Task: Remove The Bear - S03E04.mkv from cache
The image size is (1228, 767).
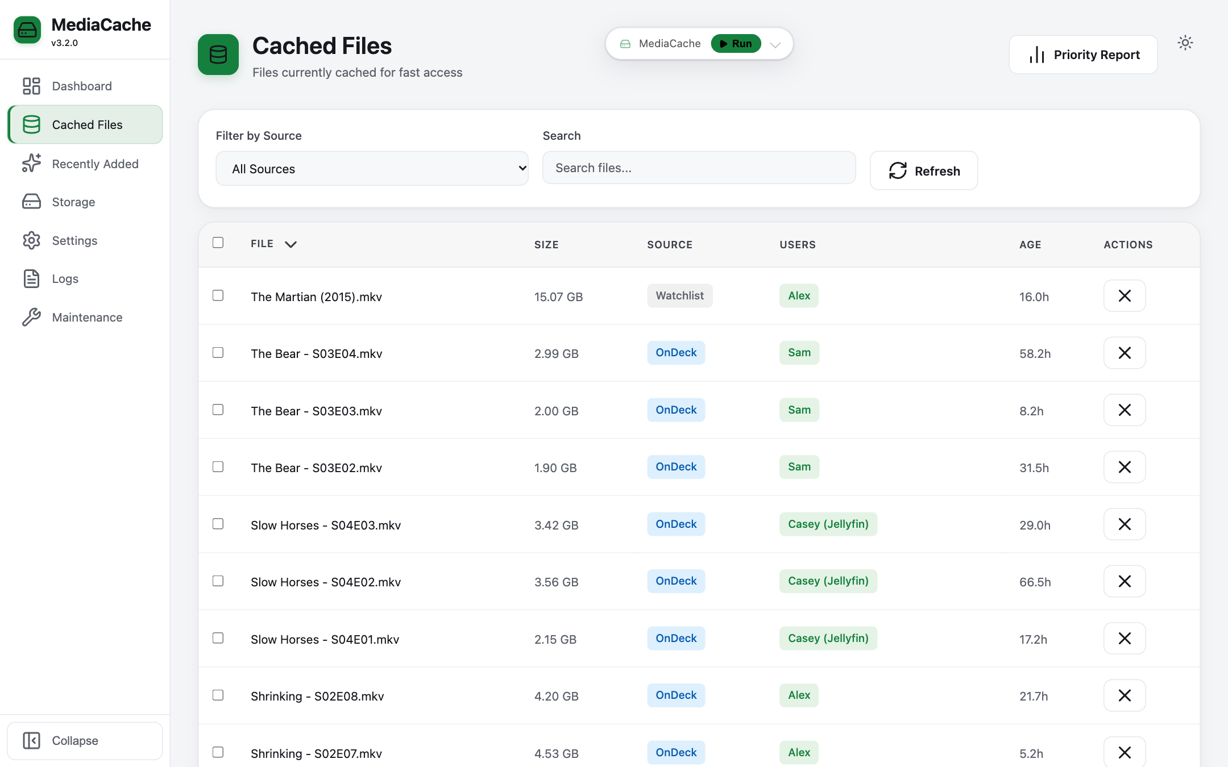Action: pyautogui.click(x=1125, y=353)
